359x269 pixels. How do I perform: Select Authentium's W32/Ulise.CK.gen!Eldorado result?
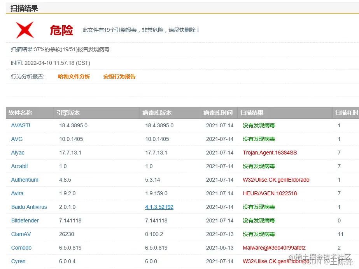click(x=276, y=180)
